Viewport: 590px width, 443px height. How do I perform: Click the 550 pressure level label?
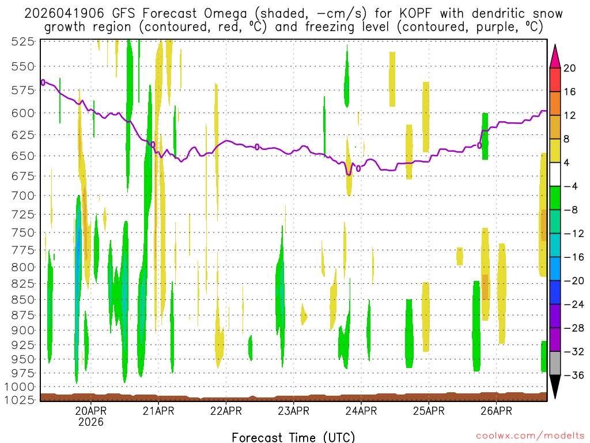23,67
